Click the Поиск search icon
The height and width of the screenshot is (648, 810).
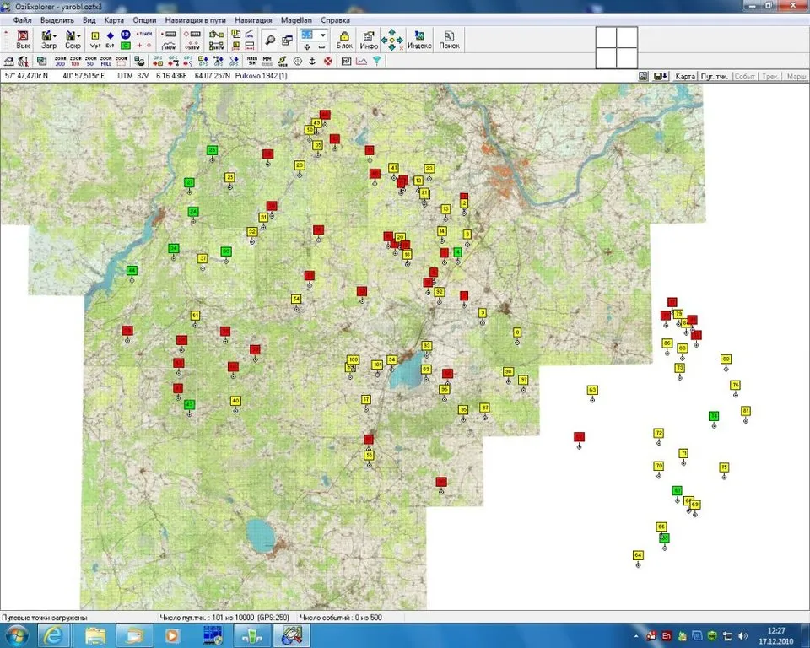click(x=449, y=40)
